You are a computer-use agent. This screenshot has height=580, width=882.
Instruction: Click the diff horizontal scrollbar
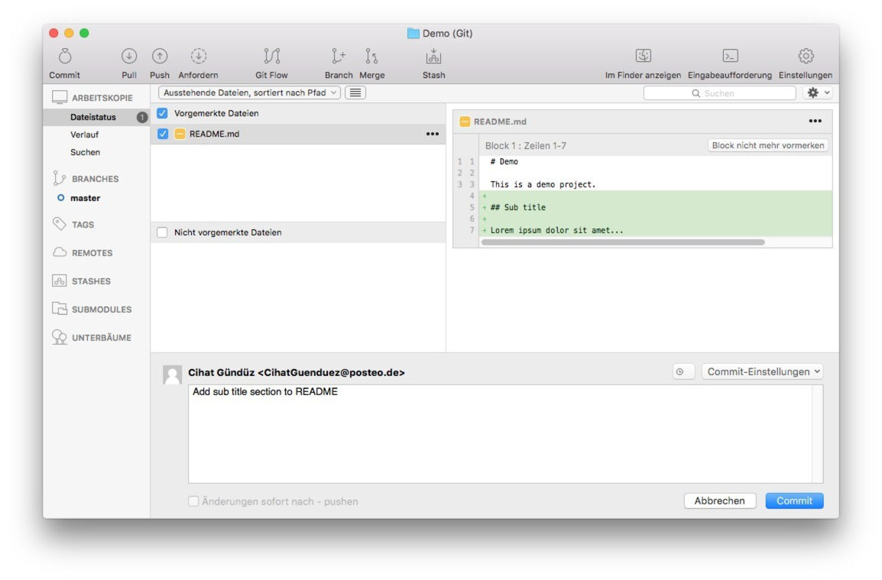coord(623,242)
